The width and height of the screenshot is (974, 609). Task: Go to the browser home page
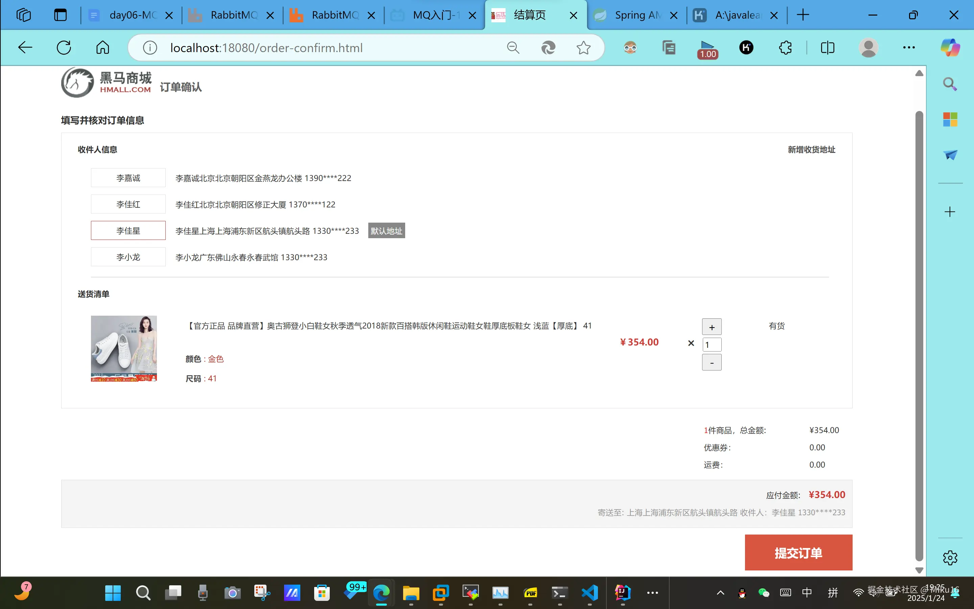pos(102,47)
